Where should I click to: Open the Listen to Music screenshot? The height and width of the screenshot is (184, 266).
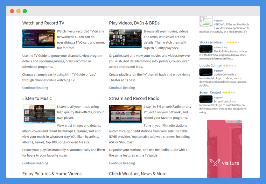(x=39, y=114)
